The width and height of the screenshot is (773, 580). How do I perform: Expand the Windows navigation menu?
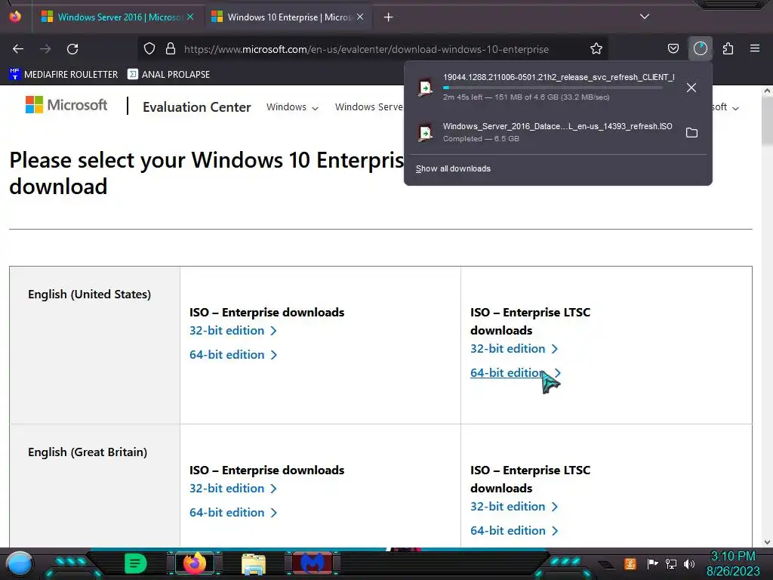click(292, 107)
